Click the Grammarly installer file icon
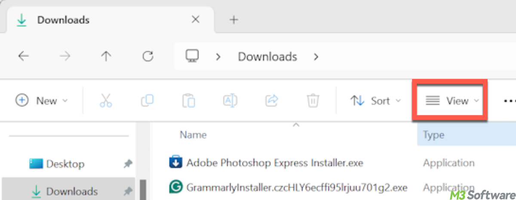Image resolution: width=516 pixels, height=200 pixels. click(x=176, y=187)
